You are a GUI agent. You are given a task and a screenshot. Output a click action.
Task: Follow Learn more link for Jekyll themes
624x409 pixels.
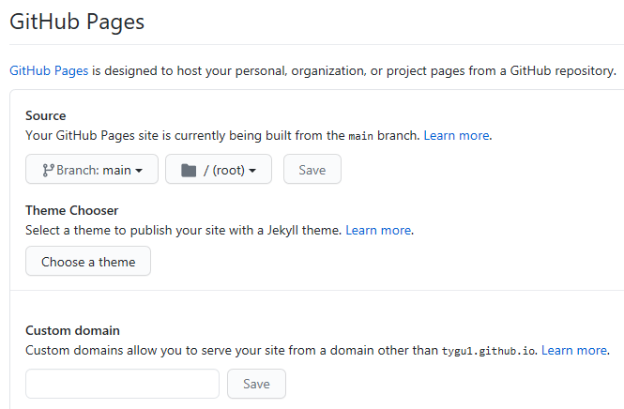tap(378, 230)
